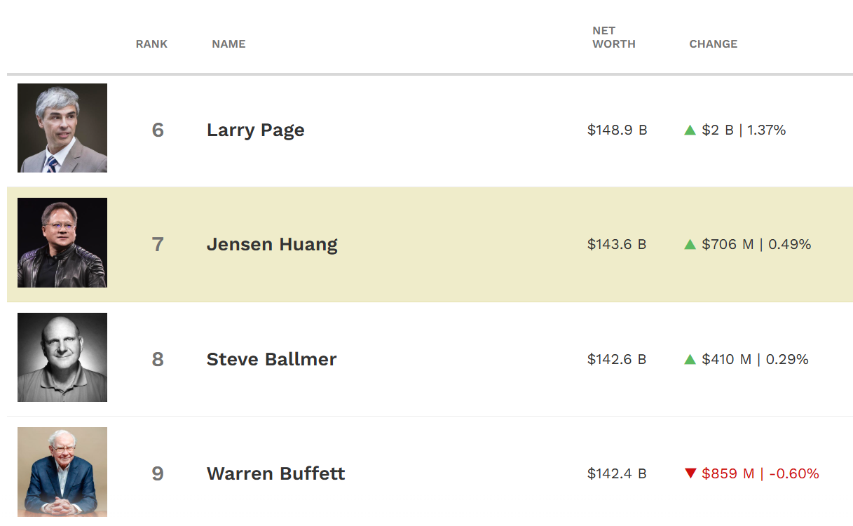Open Larry Page's profile photo

[62, 128]
